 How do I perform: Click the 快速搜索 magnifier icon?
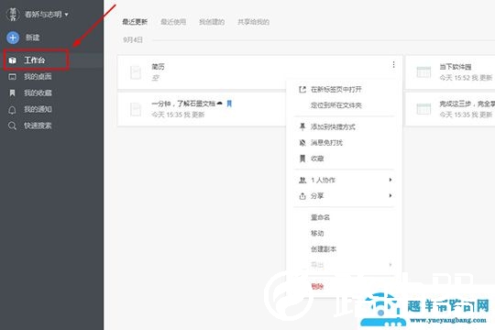[x=12, y=126]
